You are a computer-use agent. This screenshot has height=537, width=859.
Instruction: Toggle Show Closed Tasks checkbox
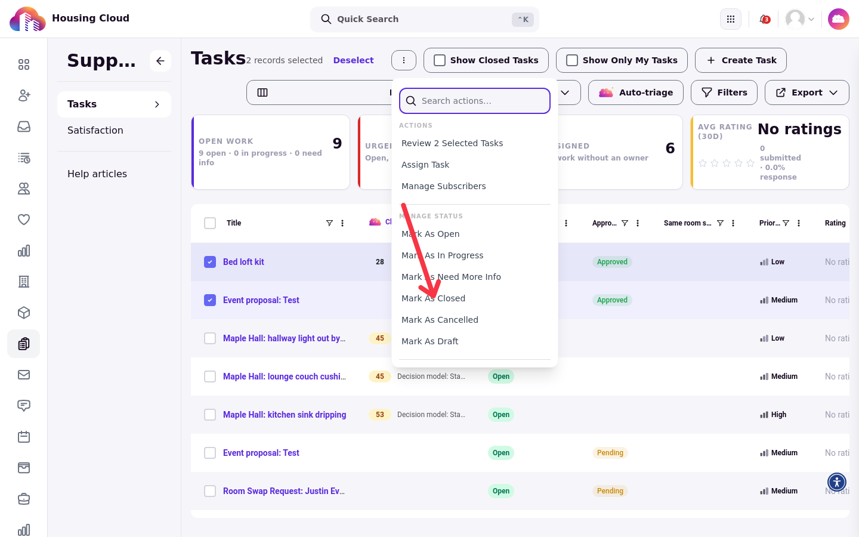click(x=440, y=60)
